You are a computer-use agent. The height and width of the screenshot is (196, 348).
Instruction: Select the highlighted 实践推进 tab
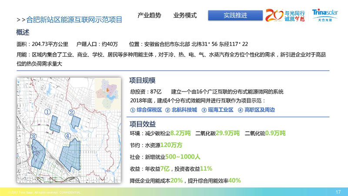tap(235, 15)
